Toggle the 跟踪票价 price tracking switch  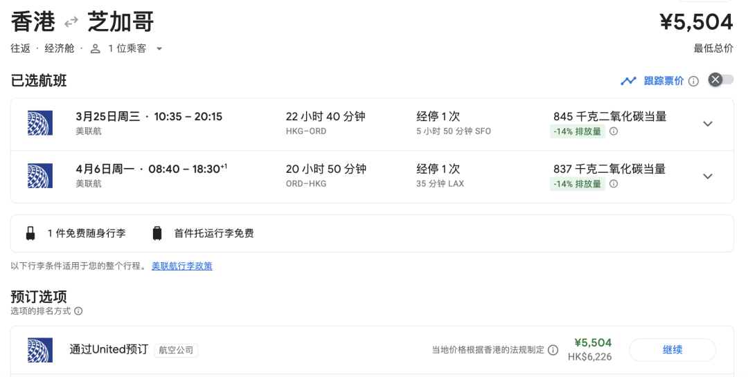click(720, 80)
